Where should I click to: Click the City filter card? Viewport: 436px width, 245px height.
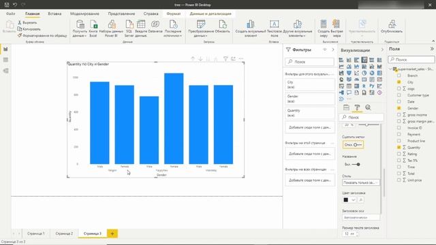point(309,84)
